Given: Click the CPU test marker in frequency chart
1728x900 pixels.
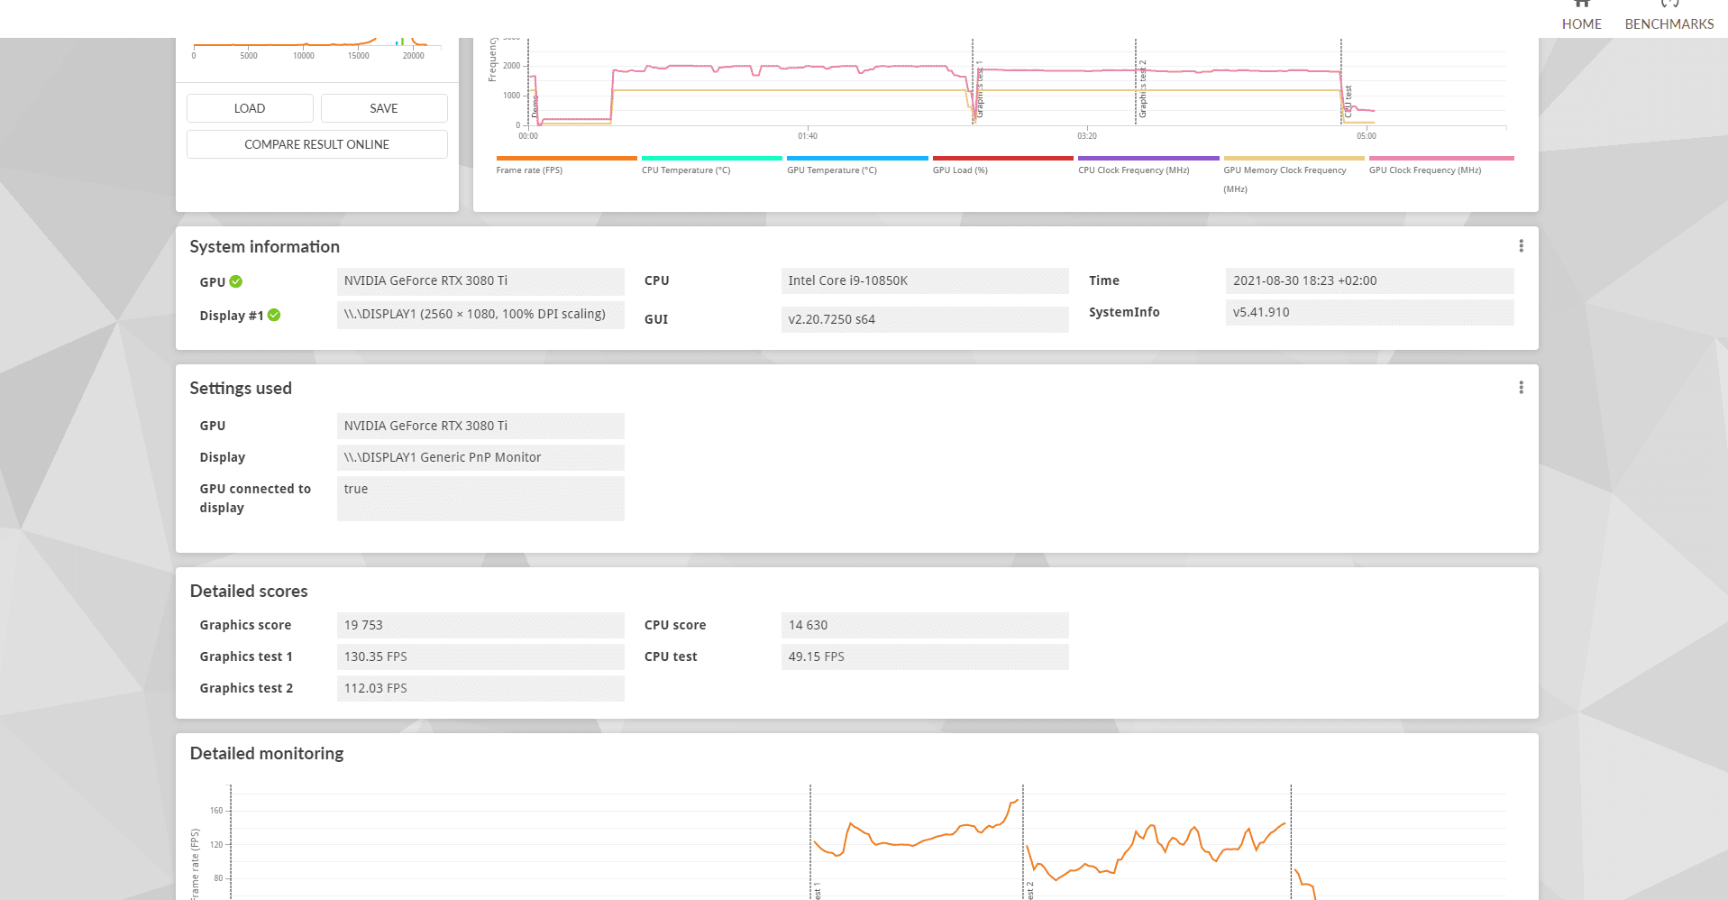Looking at the screenshot, I should (x=1348, y=102).
